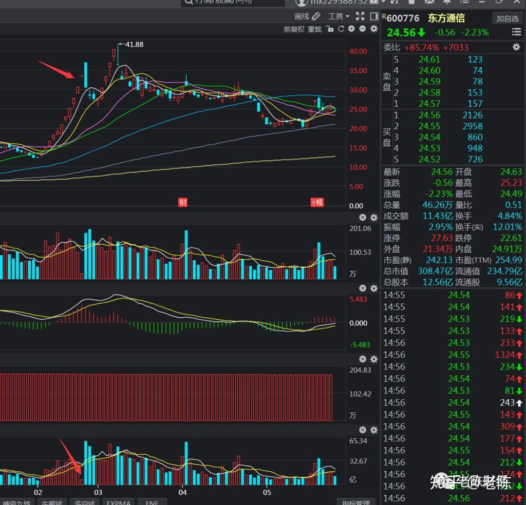Image resolution: width=526 pixels, height=505 pixels.
Task: Select sell level 5 price 24.61
Action: click(x=429, y=59)
